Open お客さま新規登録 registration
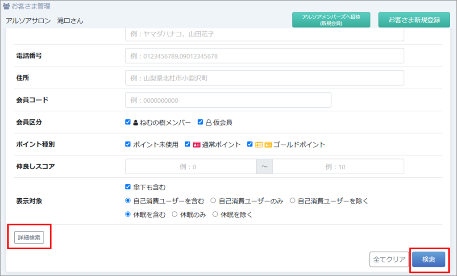Viewport: 457px width, 276px height. (x=414, y=20)
